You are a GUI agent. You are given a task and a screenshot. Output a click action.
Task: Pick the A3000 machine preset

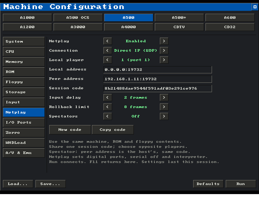[x=78, y=27]
